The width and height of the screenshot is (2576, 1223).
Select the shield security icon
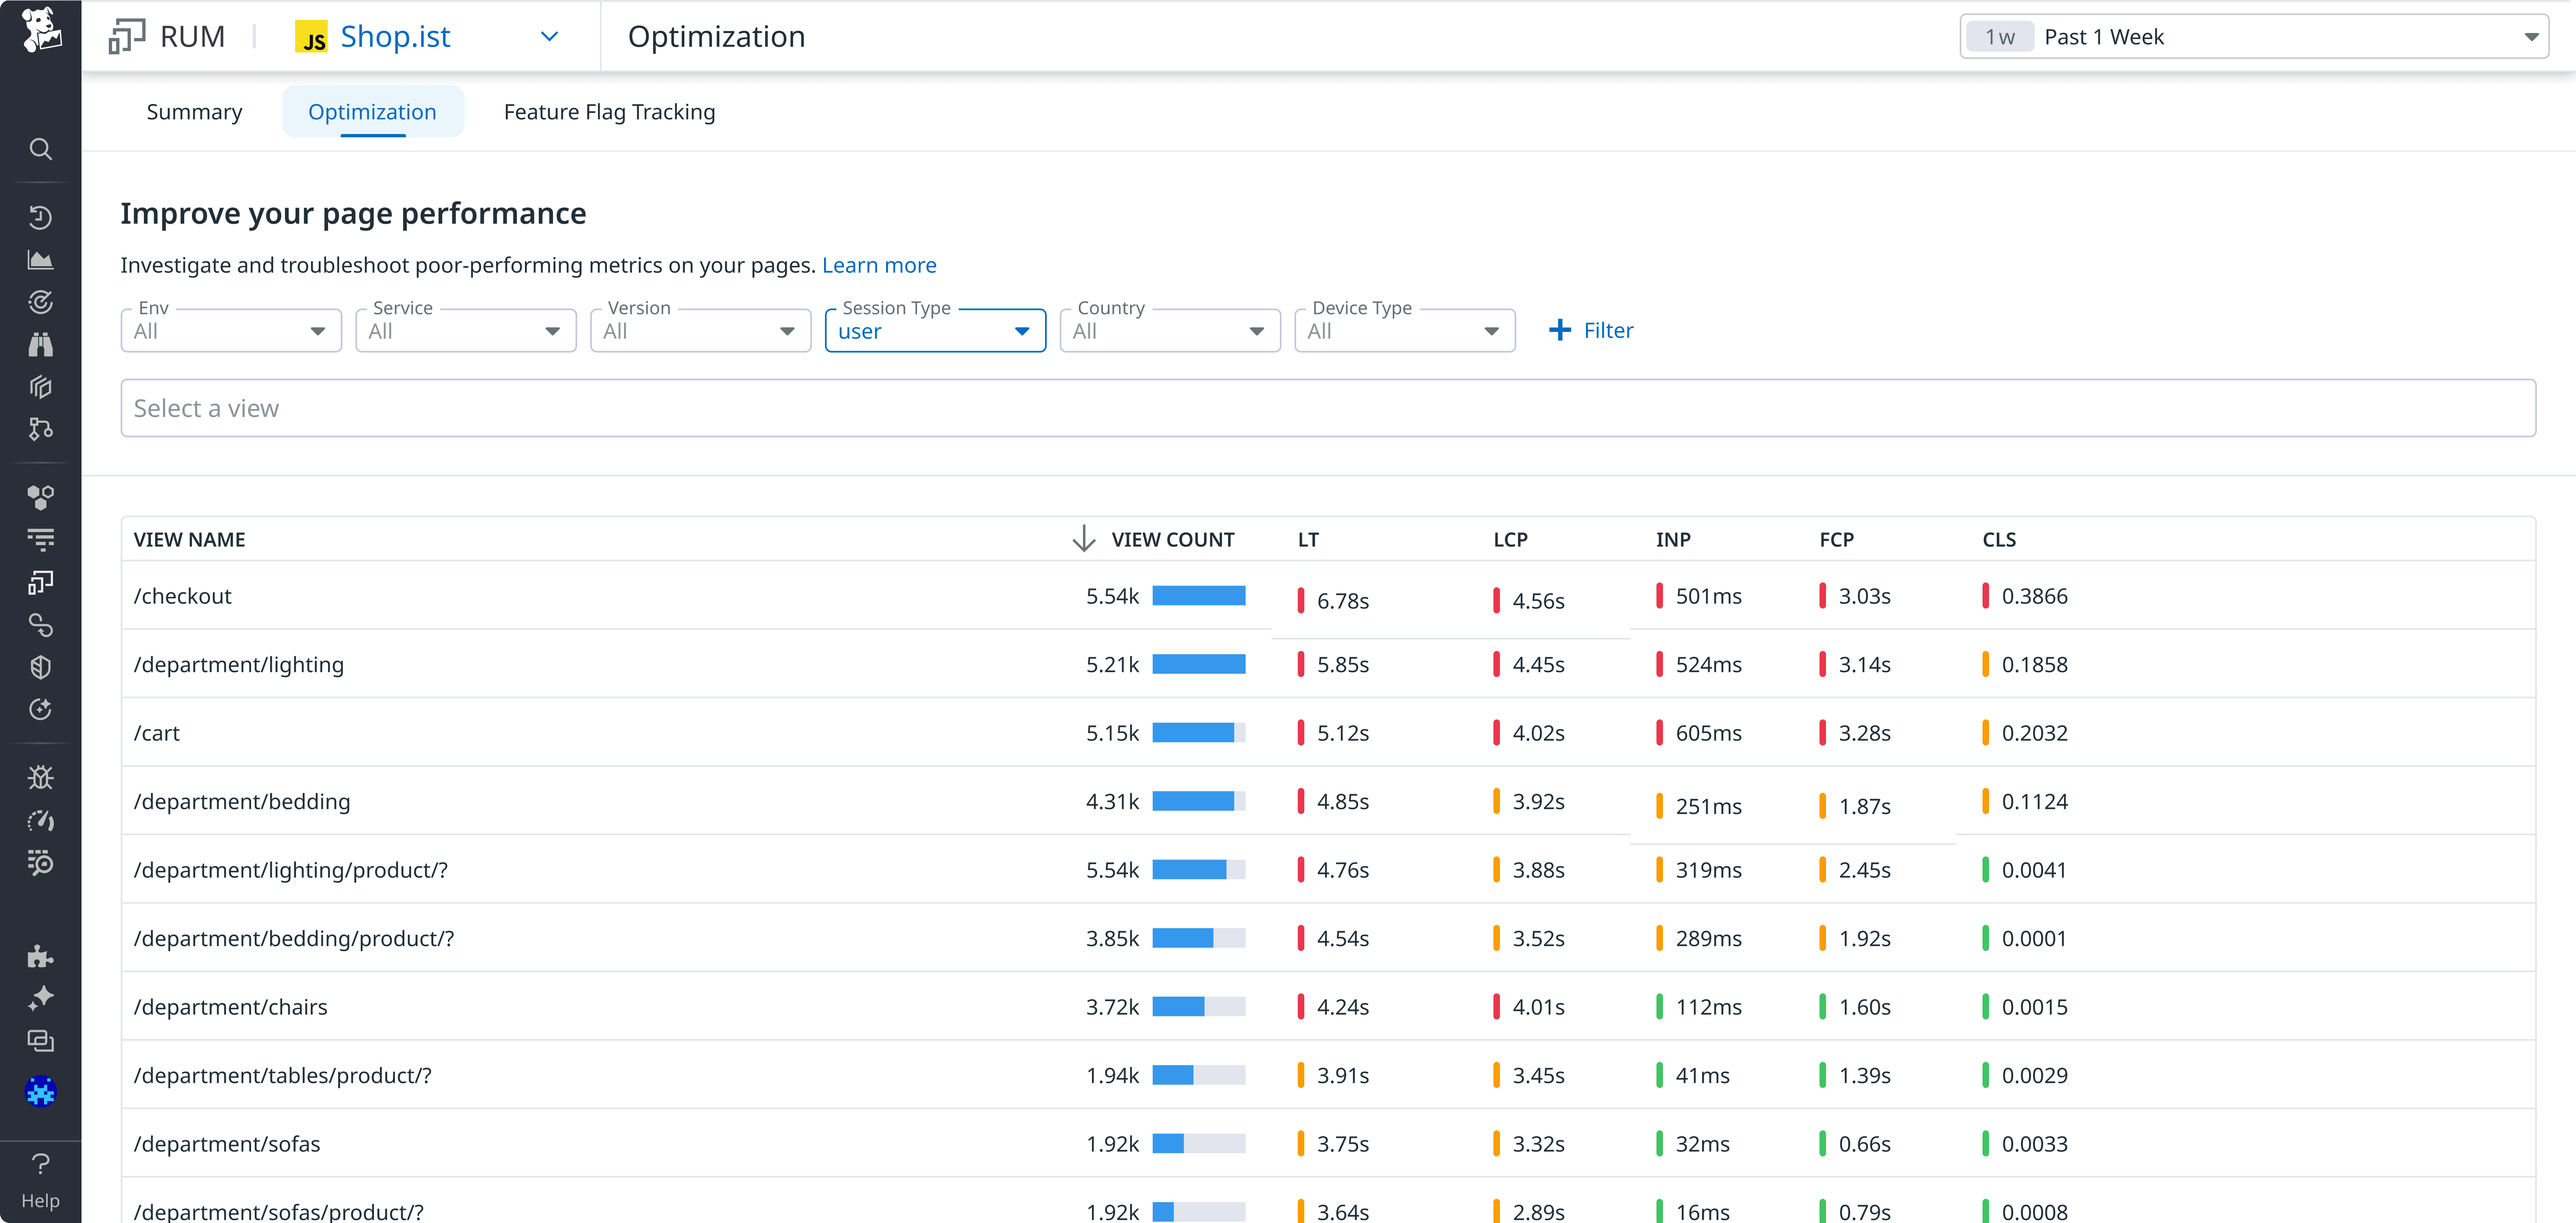[x=41, y=667]
